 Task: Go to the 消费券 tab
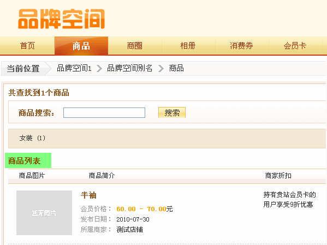point(241,46)
